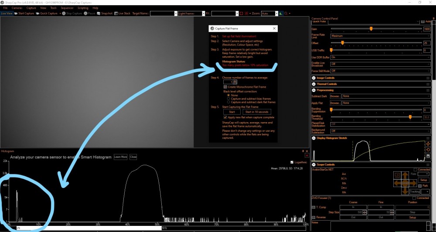
Task: Click Browse next to Subtract Dark
Action: [x=335, y=96]
